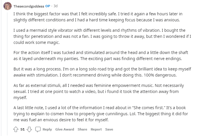
Task: Open the 3d timestamp permalink
Action: (x=56, y=6)
